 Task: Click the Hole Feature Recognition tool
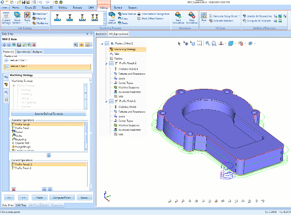click(155, 14)
